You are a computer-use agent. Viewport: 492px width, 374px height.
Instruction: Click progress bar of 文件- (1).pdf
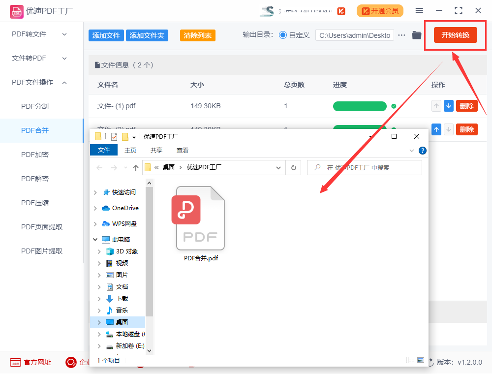point(360,106)
